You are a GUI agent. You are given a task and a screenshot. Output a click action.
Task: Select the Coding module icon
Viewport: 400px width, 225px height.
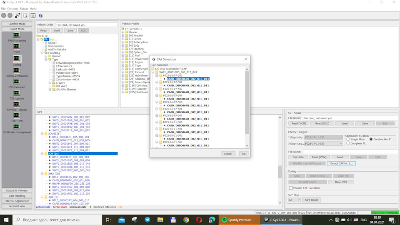pos(17,59)
